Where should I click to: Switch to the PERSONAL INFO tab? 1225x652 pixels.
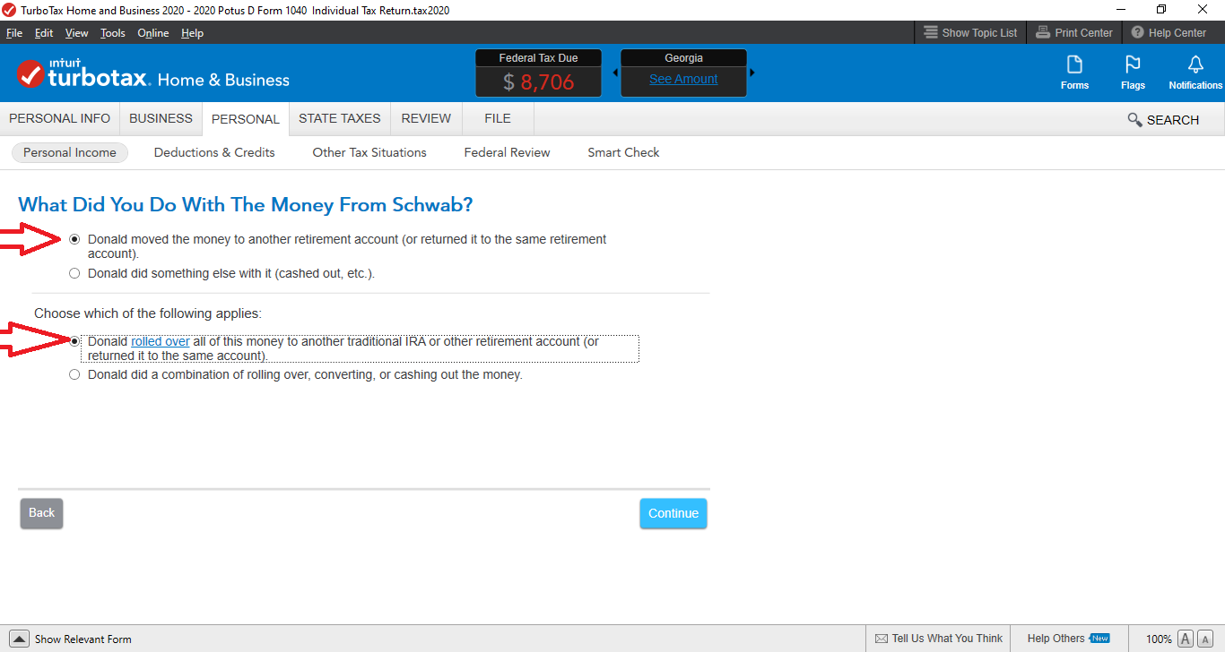pyautogui.click(x=60, y=118)
